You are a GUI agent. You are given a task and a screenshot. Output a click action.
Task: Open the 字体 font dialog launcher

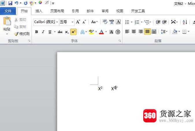(x=120, y=40)
